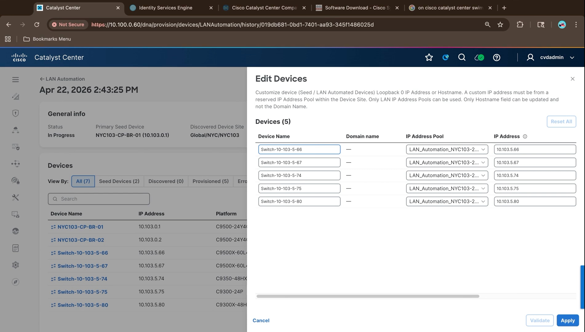Open the wrench Tools icon in sidebar
This screenshot has height=332, width=585.
click(x=15, y=197)
